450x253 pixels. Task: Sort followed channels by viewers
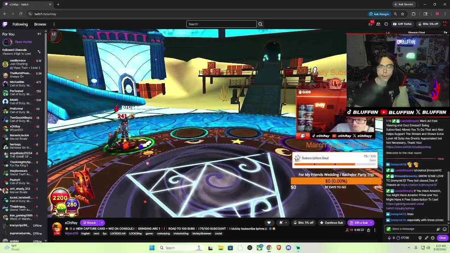pos(39,52)
